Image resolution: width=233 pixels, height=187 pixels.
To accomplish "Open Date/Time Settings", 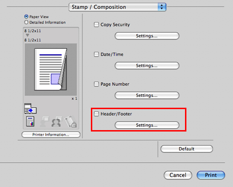I will (x=147, y=66).
